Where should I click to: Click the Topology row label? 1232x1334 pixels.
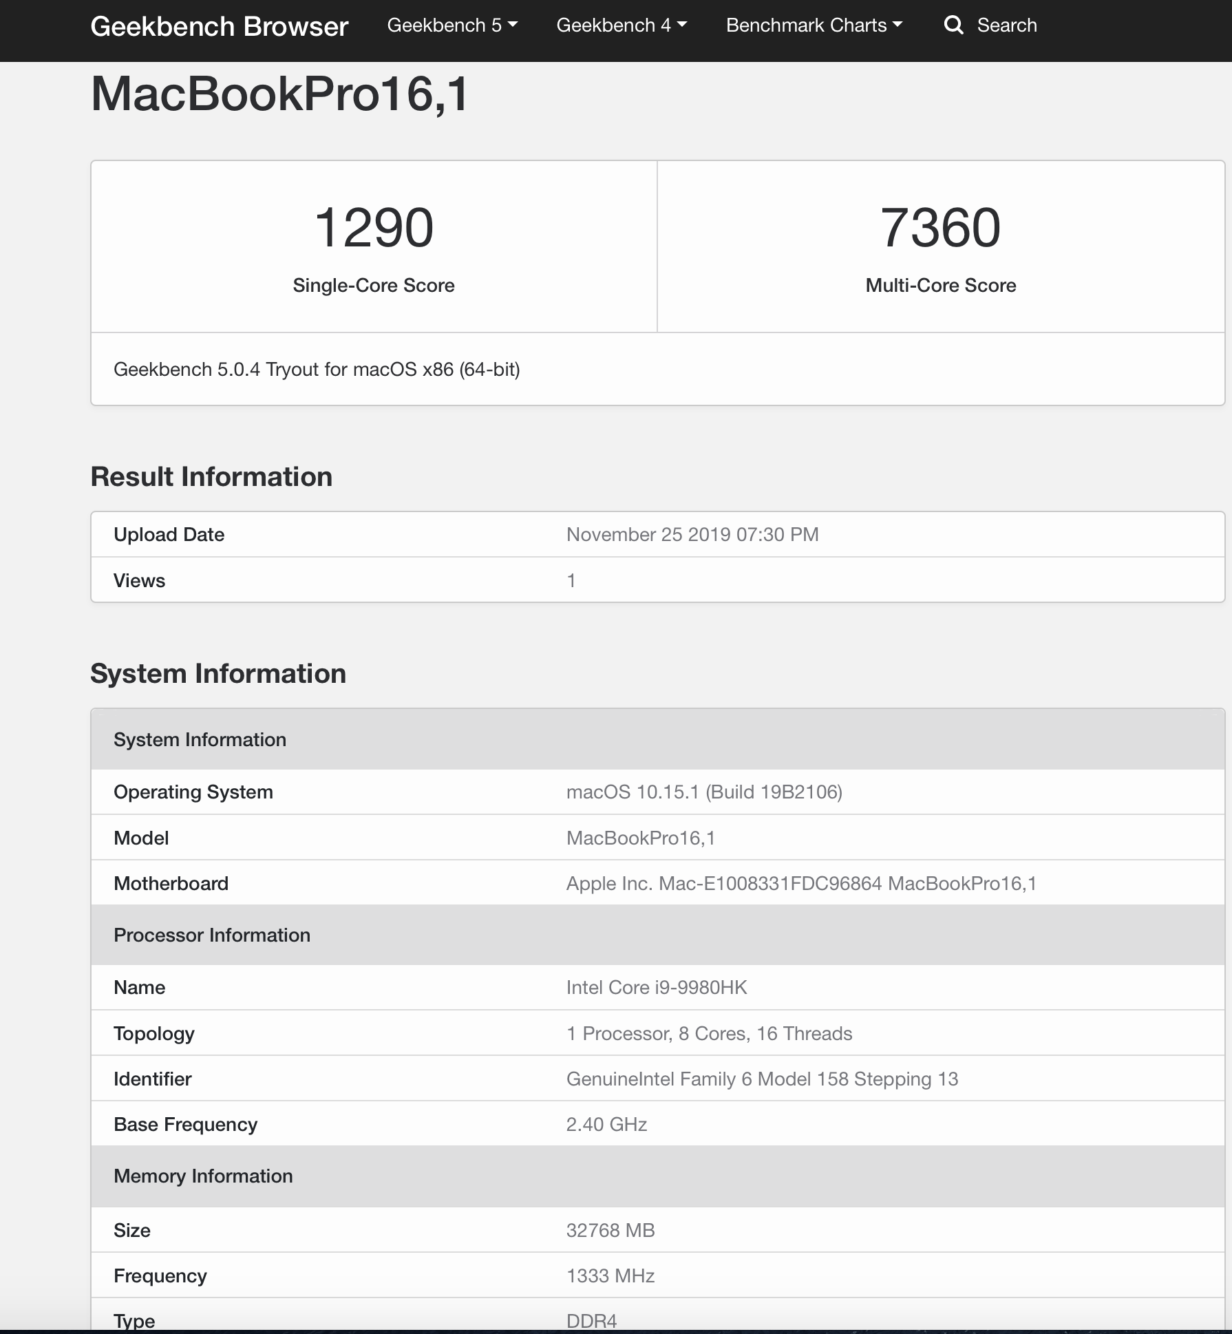(x=154, y=1034)
